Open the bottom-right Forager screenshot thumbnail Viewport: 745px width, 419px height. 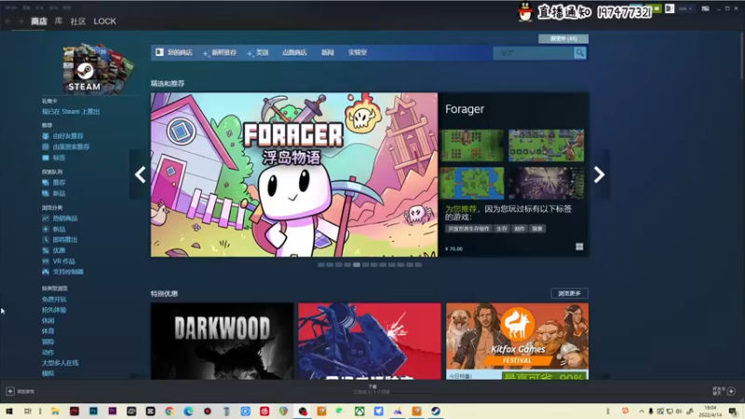[x=546, y=182]
